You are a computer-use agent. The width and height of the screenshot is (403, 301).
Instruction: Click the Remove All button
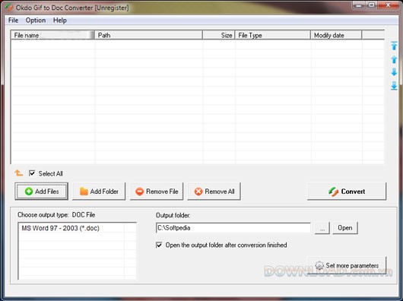click(214, 192)
